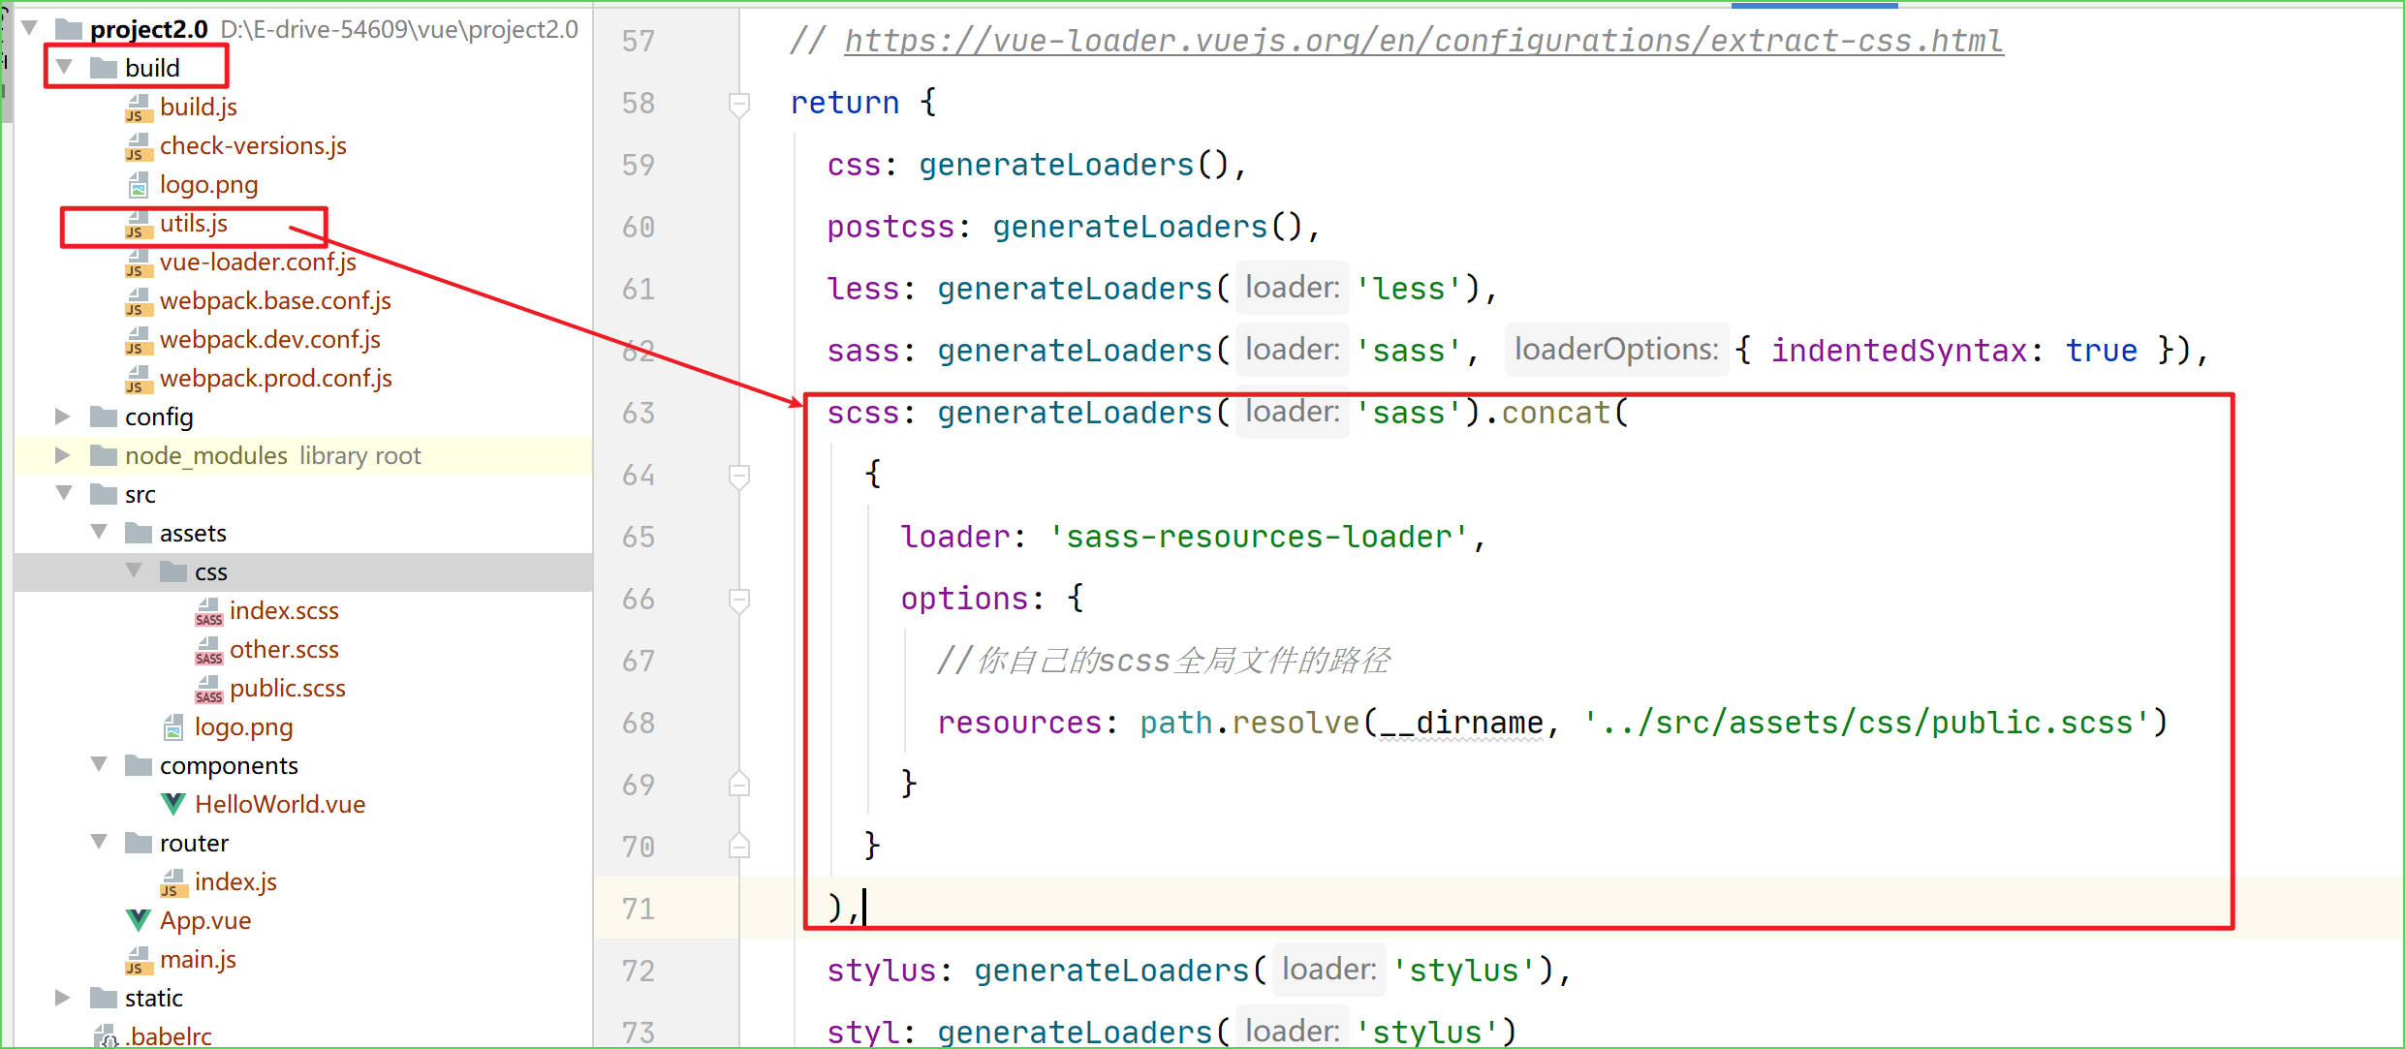Click the public.scss SASS file icon
Image resolution: width=2405 pixels, height=1049 pixels.
coord(208,689)
